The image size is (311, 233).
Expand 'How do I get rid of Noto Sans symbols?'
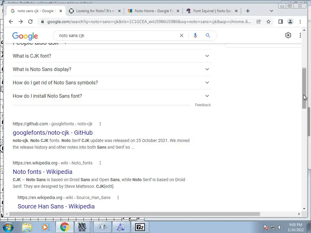[x=112, y=83]
